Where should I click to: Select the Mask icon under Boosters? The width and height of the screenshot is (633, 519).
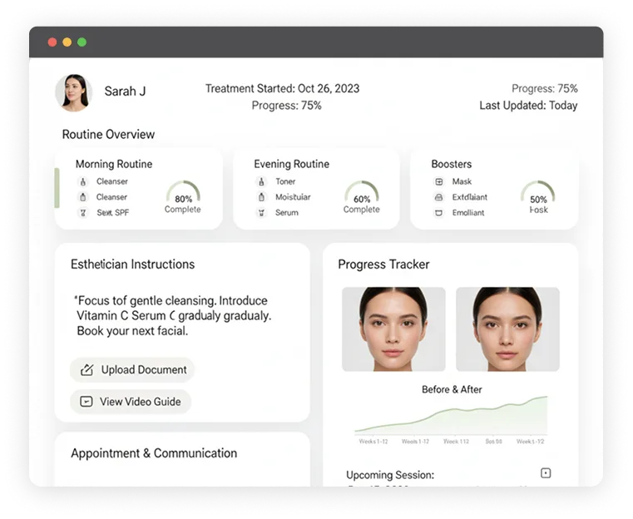(x=438, y=181)
